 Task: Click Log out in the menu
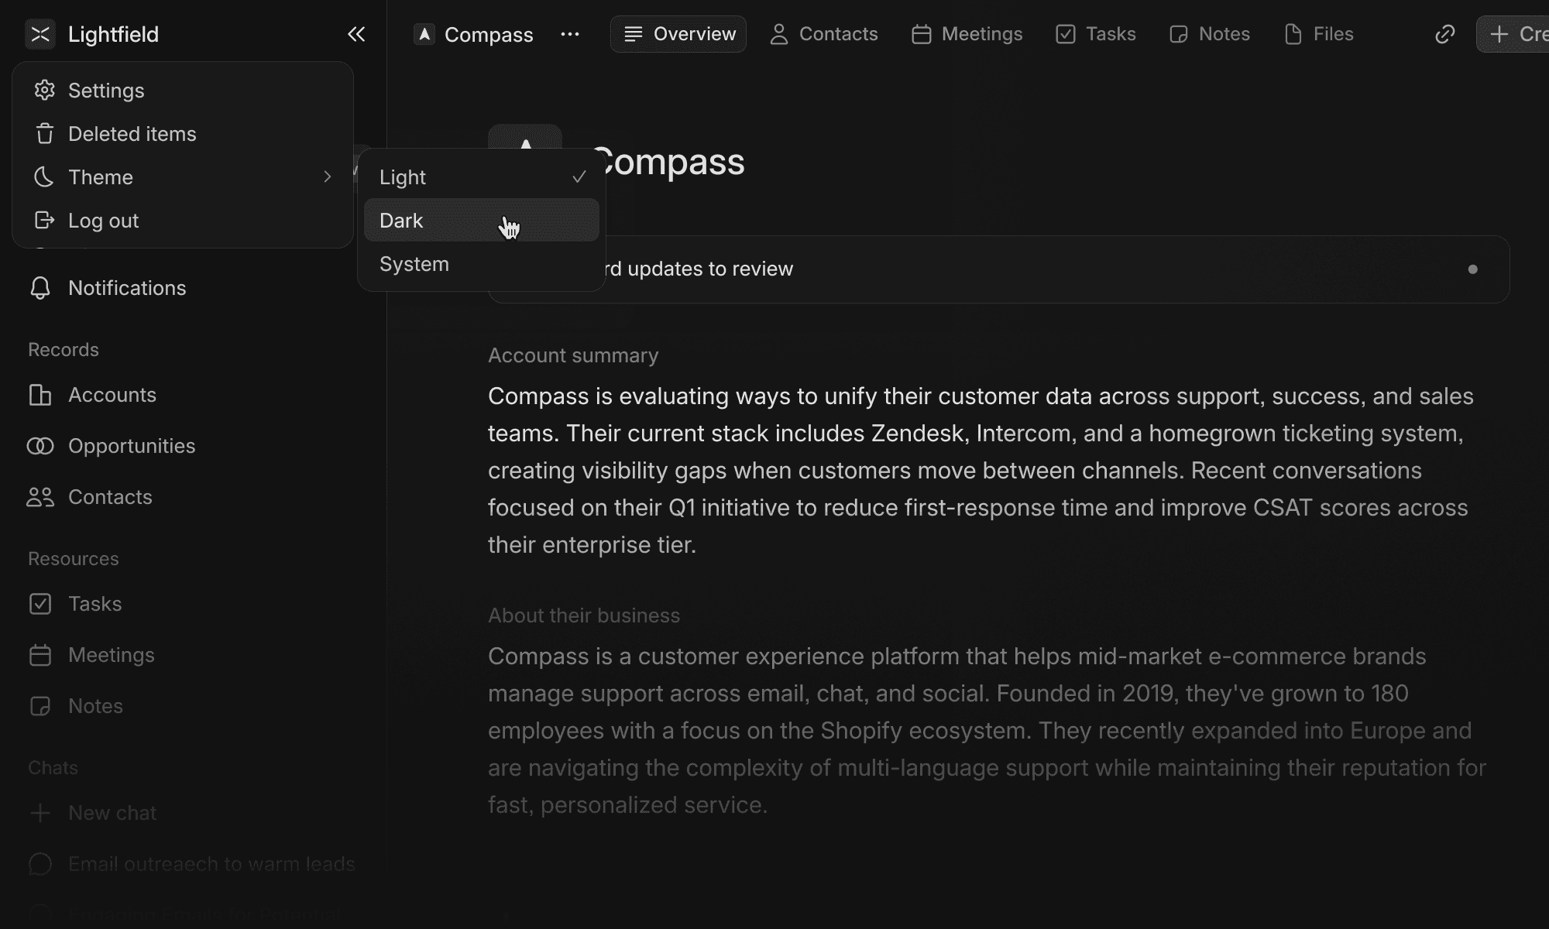103,221
